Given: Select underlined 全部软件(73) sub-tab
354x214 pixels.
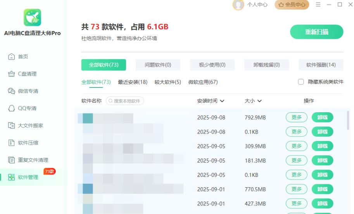Looking at the screenshot, I should [x=96, y=82].
